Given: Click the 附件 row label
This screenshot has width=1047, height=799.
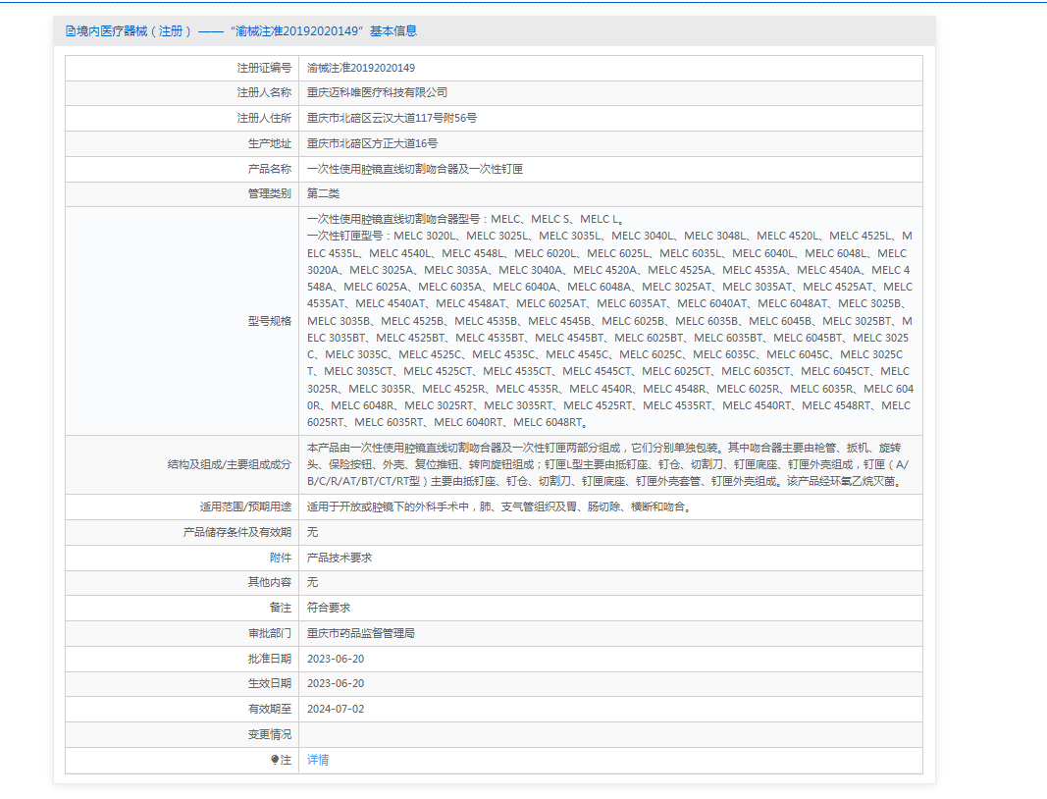Looking at the screenshot, I should tap(281, 558).
